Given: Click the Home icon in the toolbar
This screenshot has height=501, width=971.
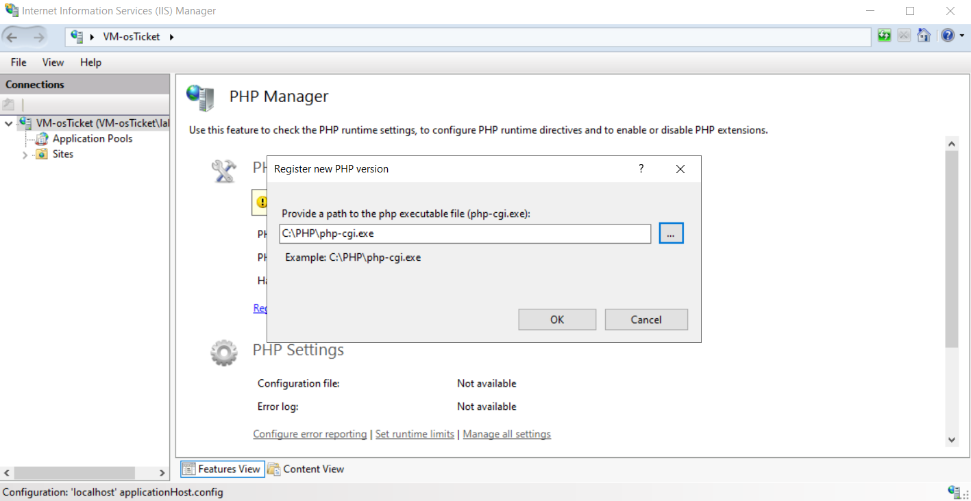Looking at the screenshot, I should [x=924, y=36].
